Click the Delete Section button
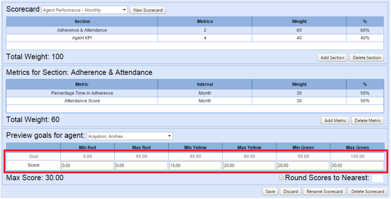Screen dimensions: 391x199 click(x=367, y=58)
